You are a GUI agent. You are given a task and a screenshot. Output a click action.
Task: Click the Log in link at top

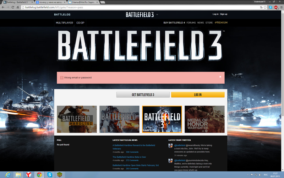click(x=215, y=14)
